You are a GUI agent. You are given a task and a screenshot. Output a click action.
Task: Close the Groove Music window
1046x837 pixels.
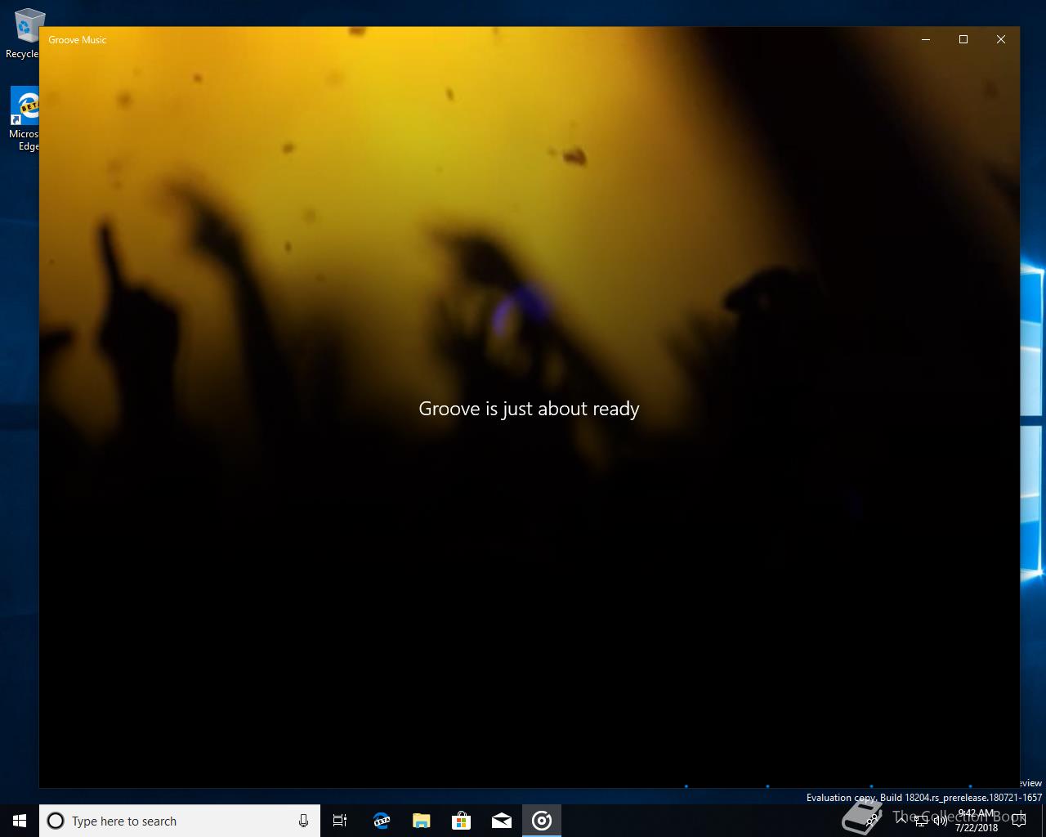coord(1001,39)
